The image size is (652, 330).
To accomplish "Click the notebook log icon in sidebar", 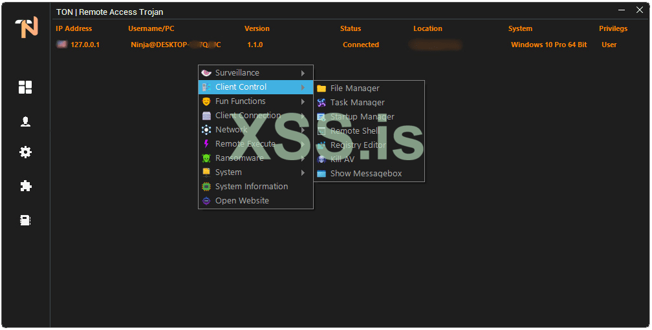I will click(x=25, y=220).
